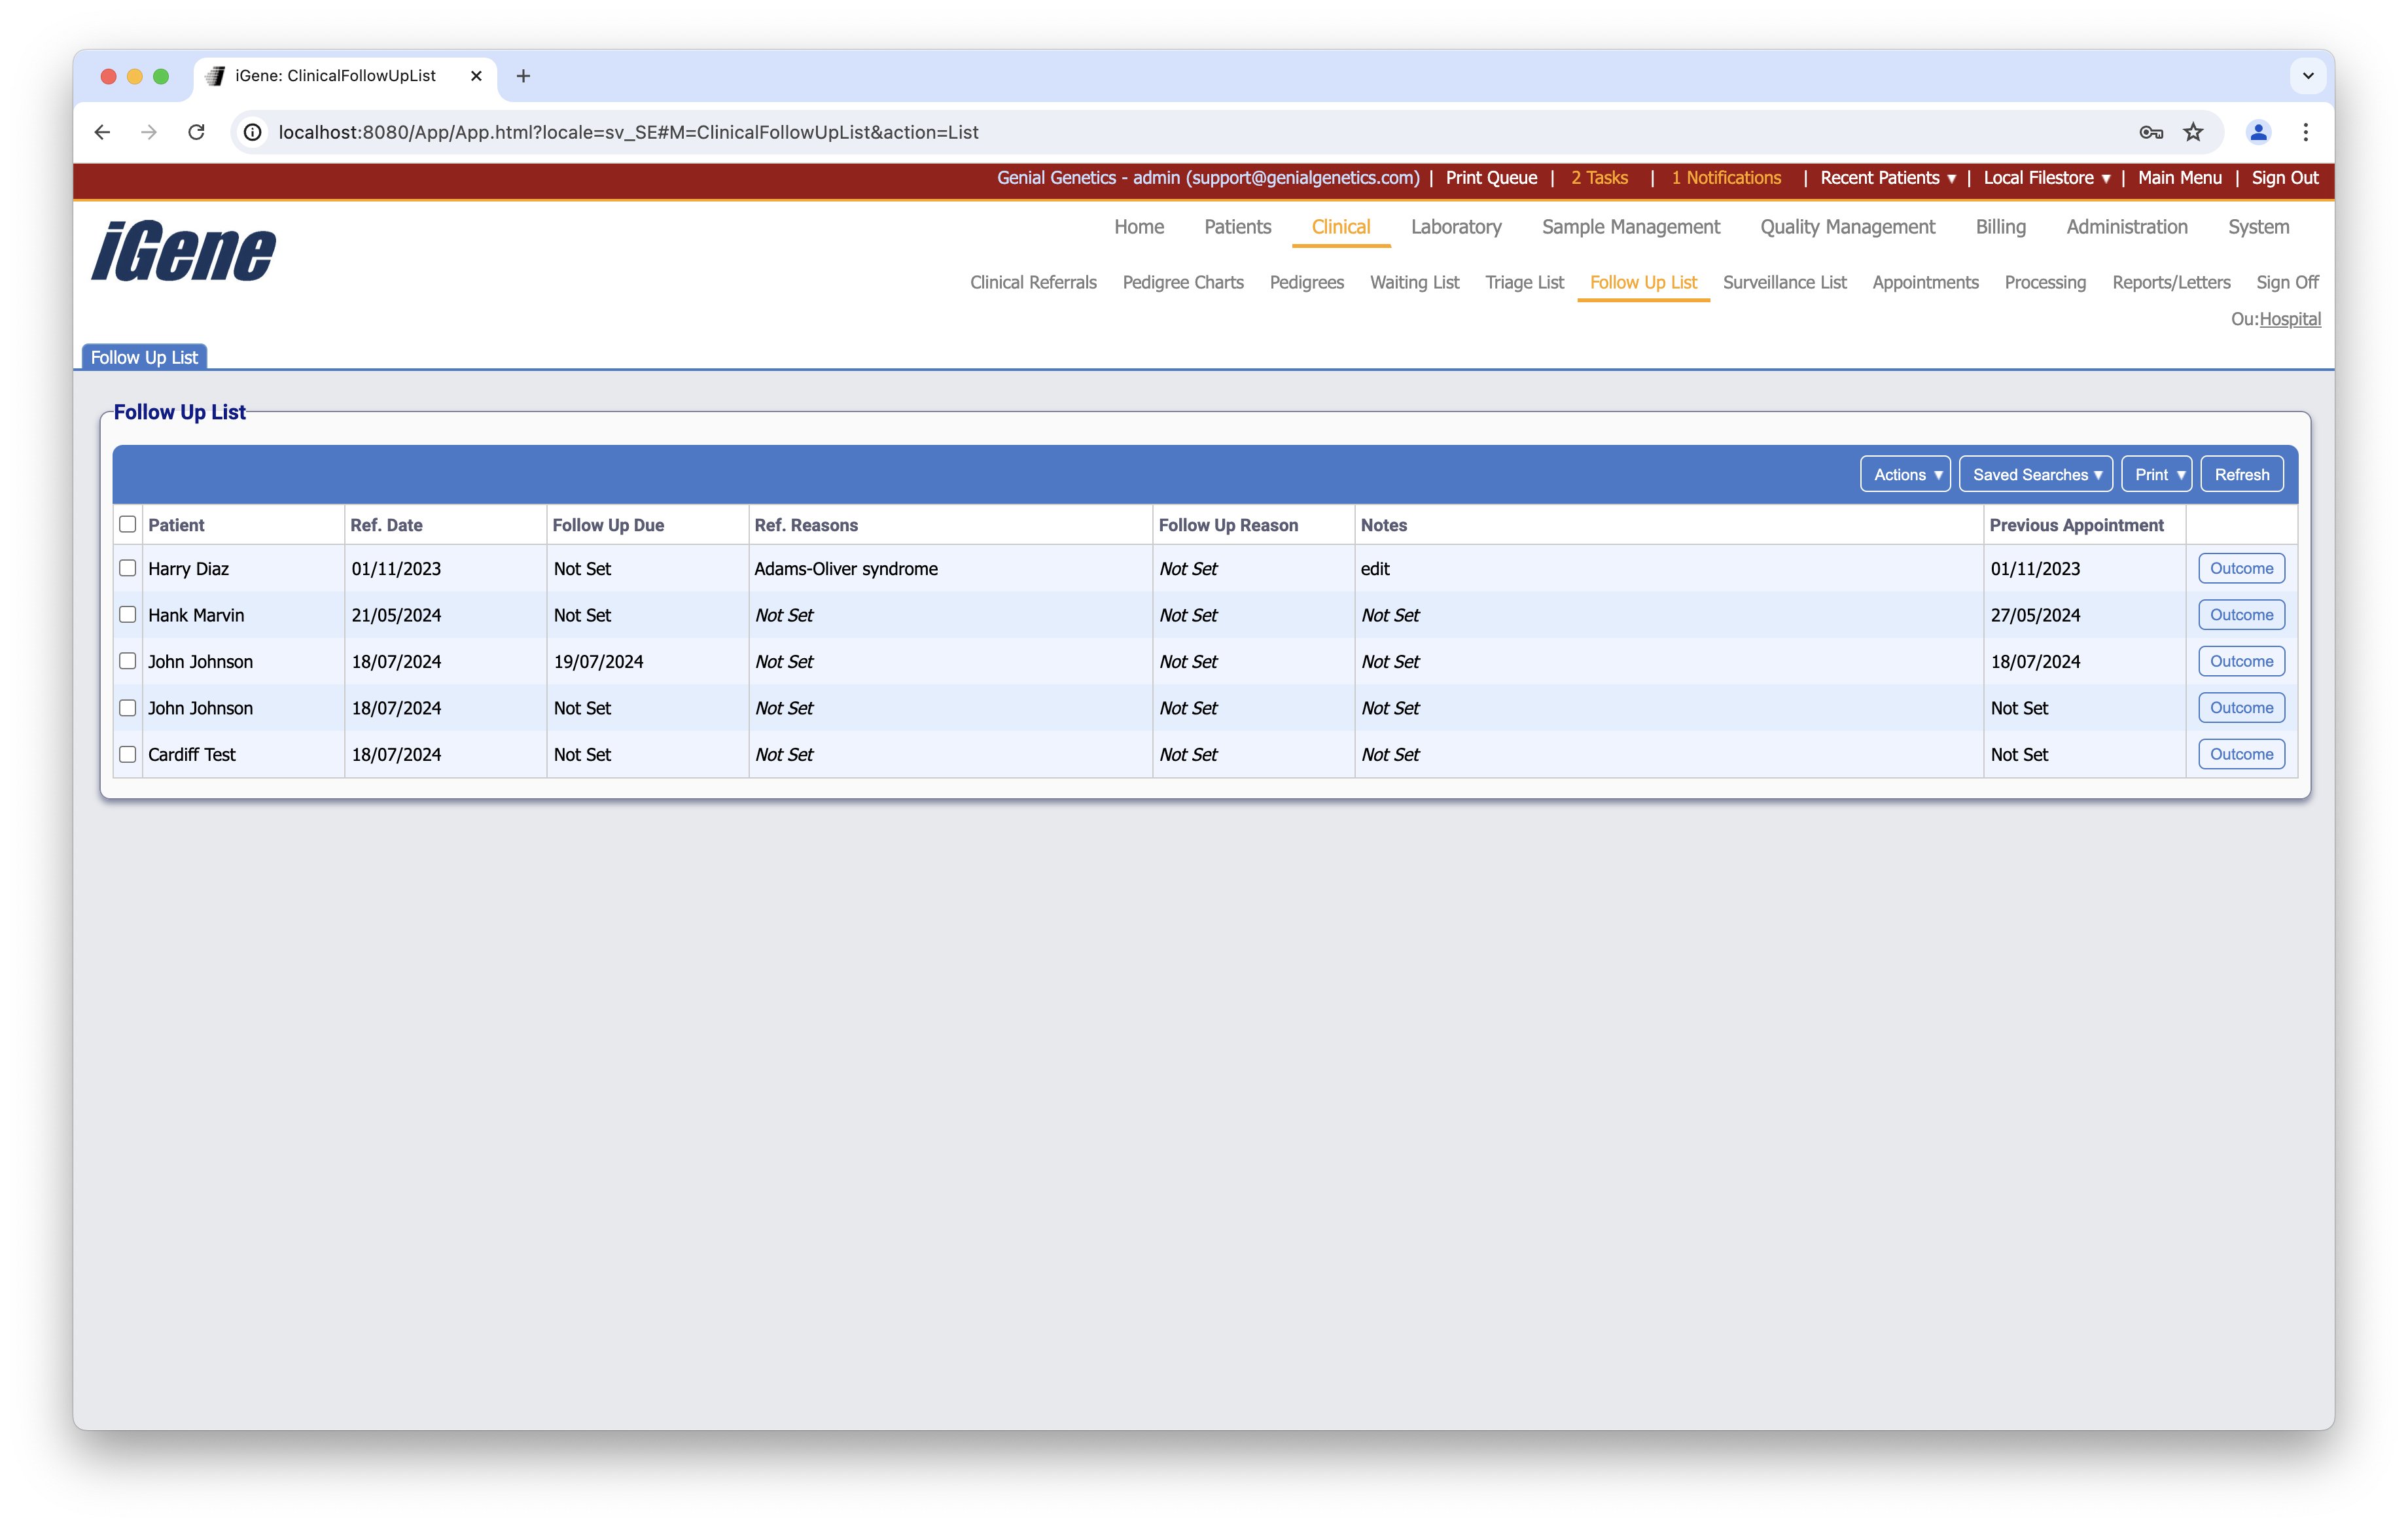Bookmark page with the star icon
Image resolution: width=2408 pixels, height=1527 pixels.
[2193, 132]
